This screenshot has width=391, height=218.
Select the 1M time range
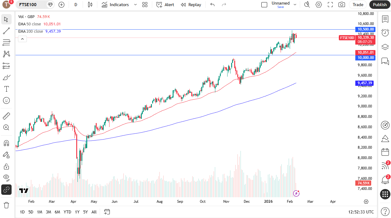(40, 212)
